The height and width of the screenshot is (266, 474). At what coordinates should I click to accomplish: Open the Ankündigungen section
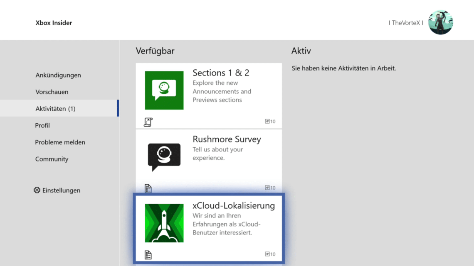point(58,75)
